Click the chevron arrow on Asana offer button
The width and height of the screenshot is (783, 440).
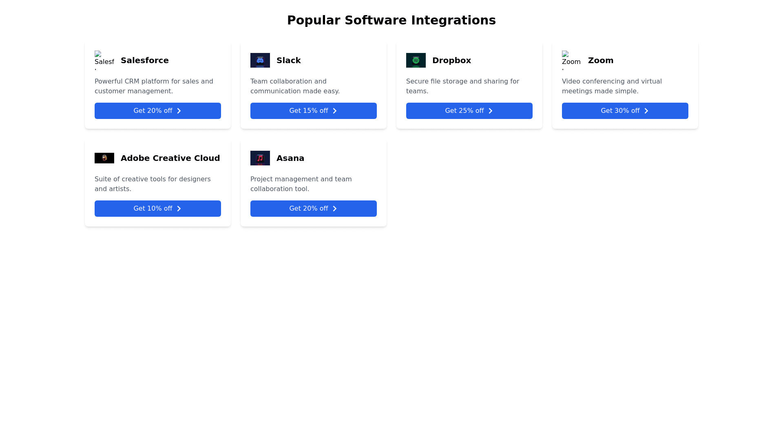[334, 208]
